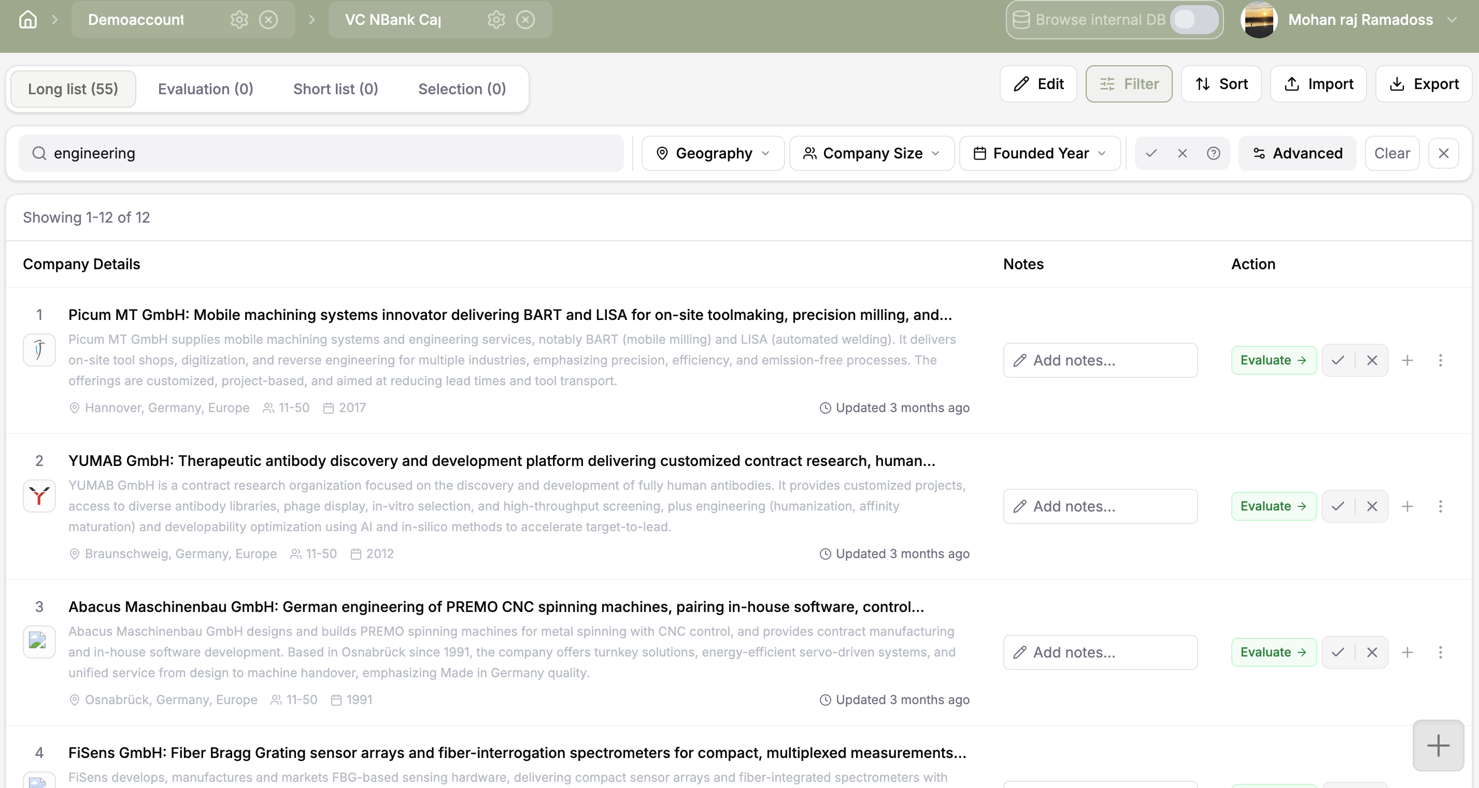Reject Abacus Maschinenbau with X icon

click(x=1372, y=652)
